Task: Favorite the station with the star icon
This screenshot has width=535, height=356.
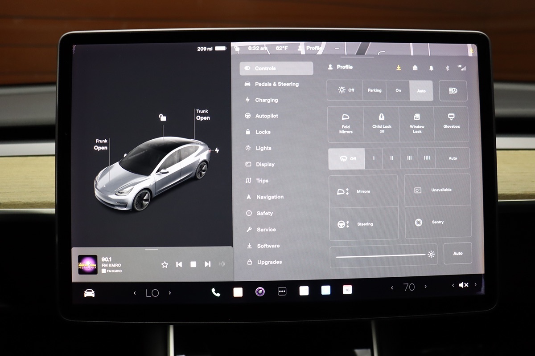Action: (165, 264)
